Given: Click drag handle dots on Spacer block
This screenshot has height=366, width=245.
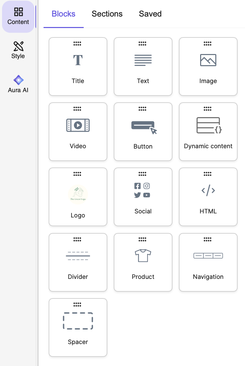Looking at the screenshot, I should pos(77,305).
